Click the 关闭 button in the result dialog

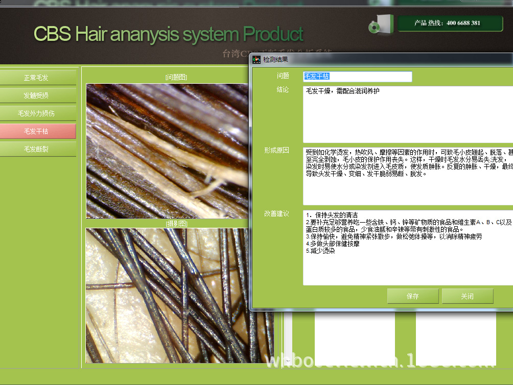467,296
